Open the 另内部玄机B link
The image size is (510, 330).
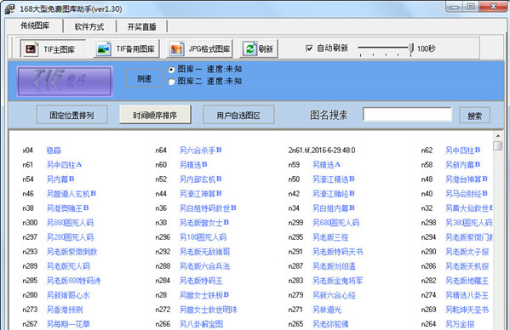tap(201, 179)
